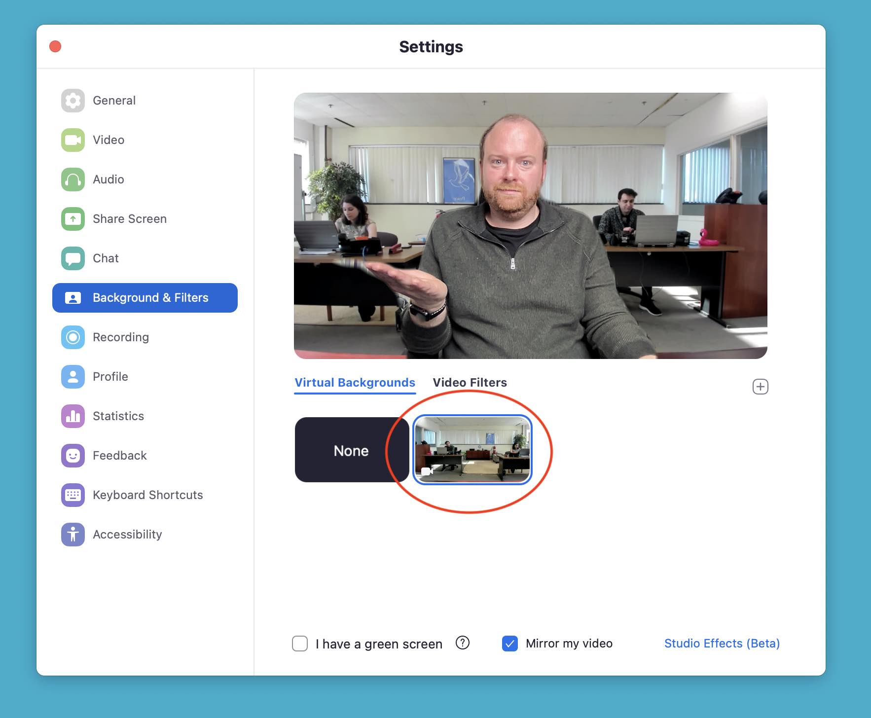The image size is (871, 718).
Task: Select the Video camera icon in sidebar
Action: [73, 140]
